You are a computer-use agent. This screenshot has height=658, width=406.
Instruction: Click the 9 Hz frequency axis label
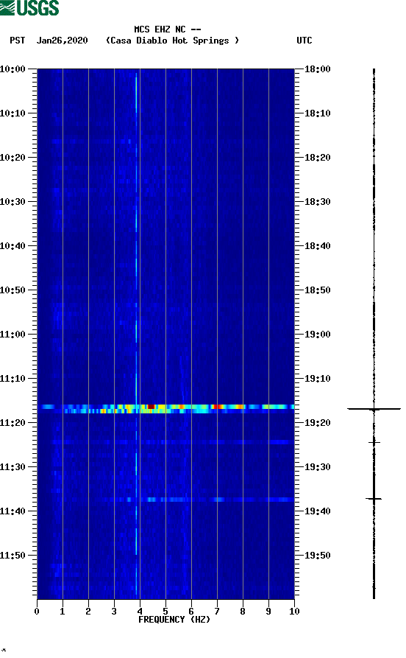coord(268,612)
